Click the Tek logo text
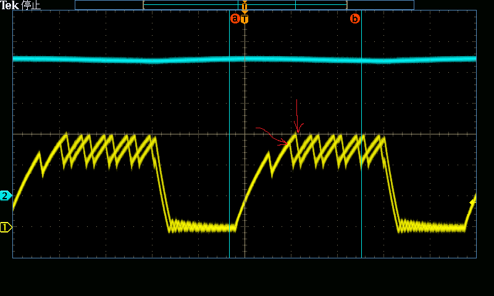Image resolution: width=494 pixels, height=296 pixels. (x=9, y=5)
